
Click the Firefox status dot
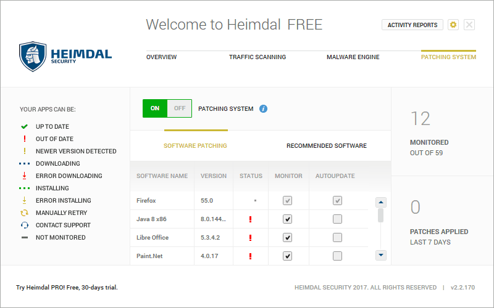[255, 201]
